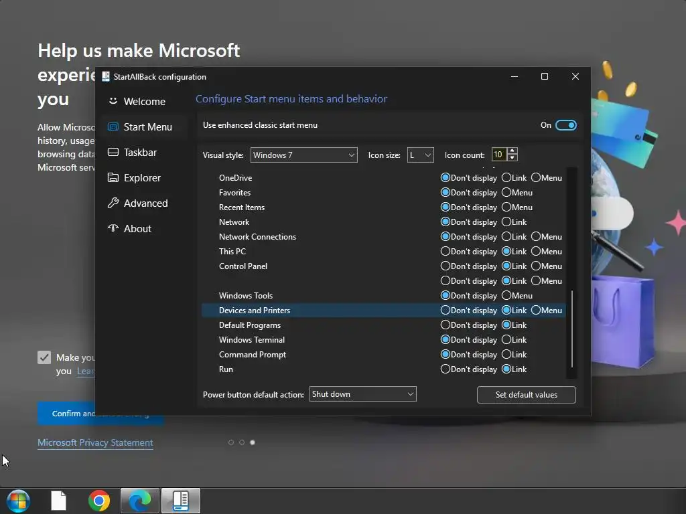The image size is (686, 514).
Task: Click the Welcome smiley icon in sidebar
Action: [113, 101]
